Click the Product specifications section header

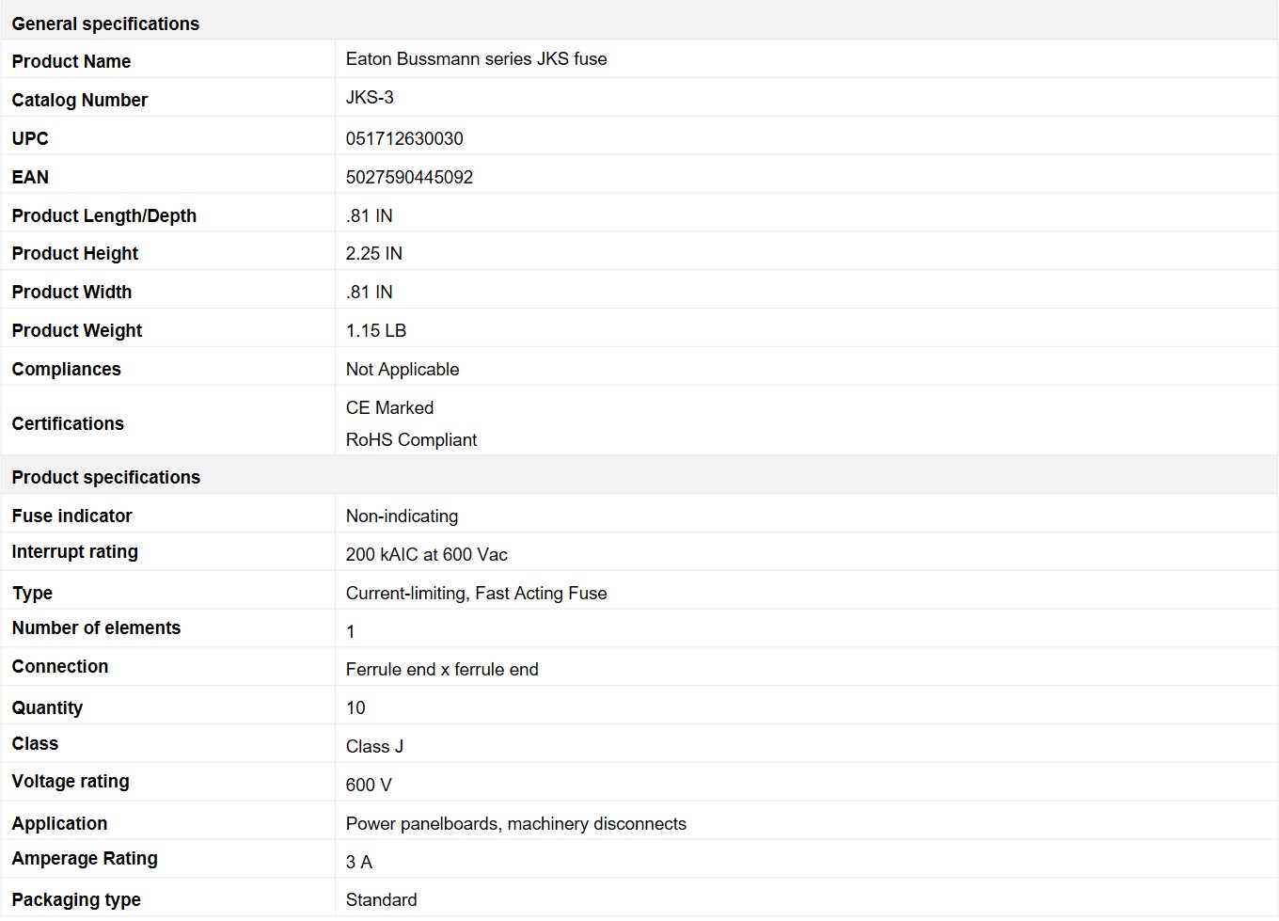105,477
